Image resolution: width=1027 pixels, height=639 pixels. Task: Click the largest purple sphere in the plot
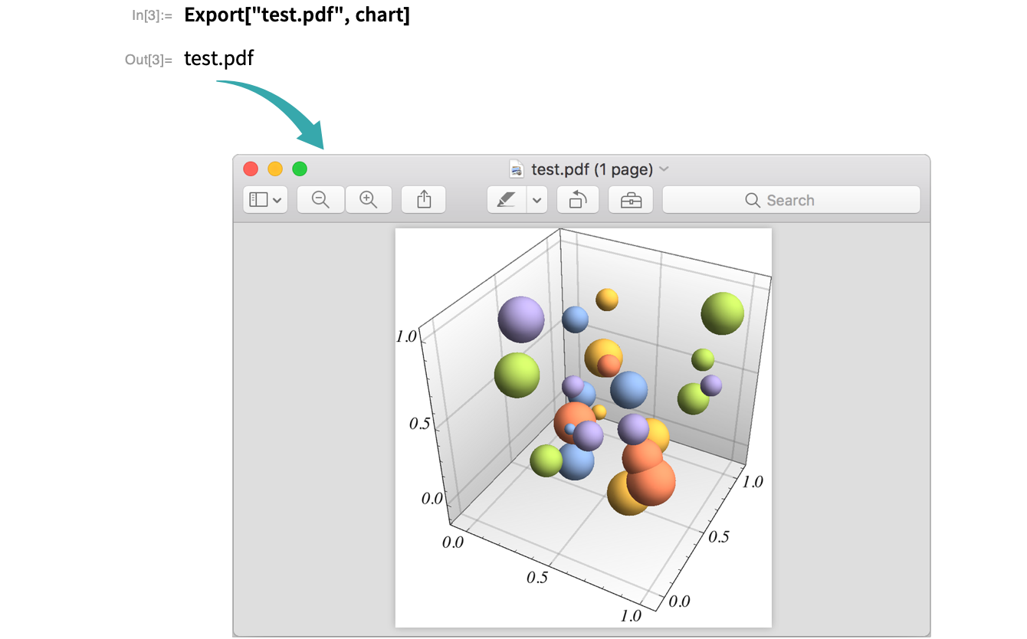[x=520, y=319]
